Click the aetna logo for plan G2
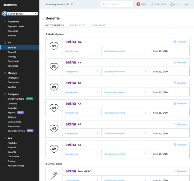 point(71,42)
